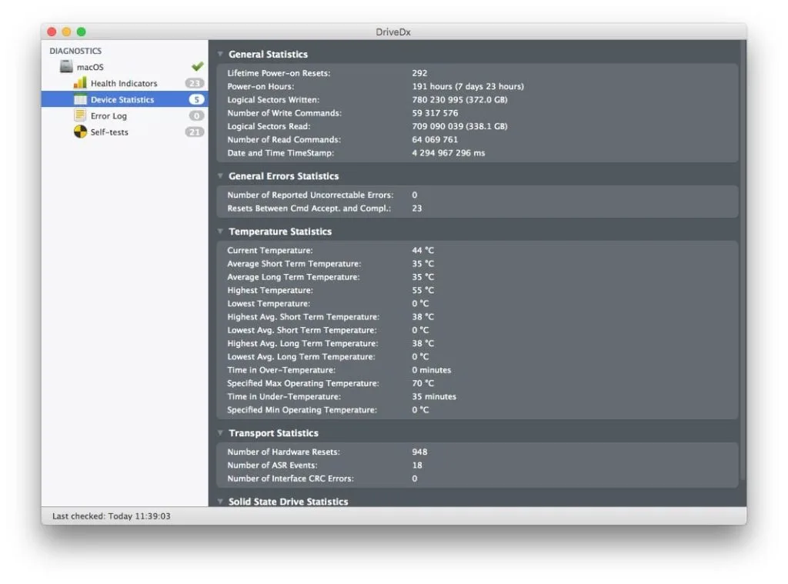Collapse the Solid State Drive Statistics section
Viewport: 788px width, 584px height.
[220, 501]
